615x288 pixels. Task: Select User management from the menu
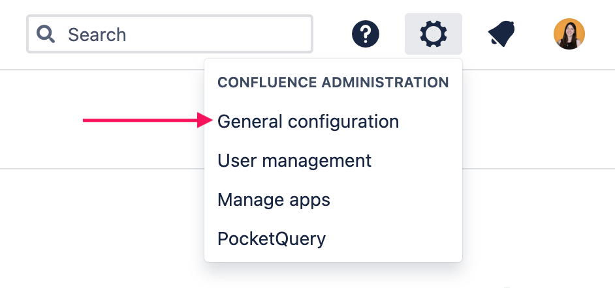point(294,161)
